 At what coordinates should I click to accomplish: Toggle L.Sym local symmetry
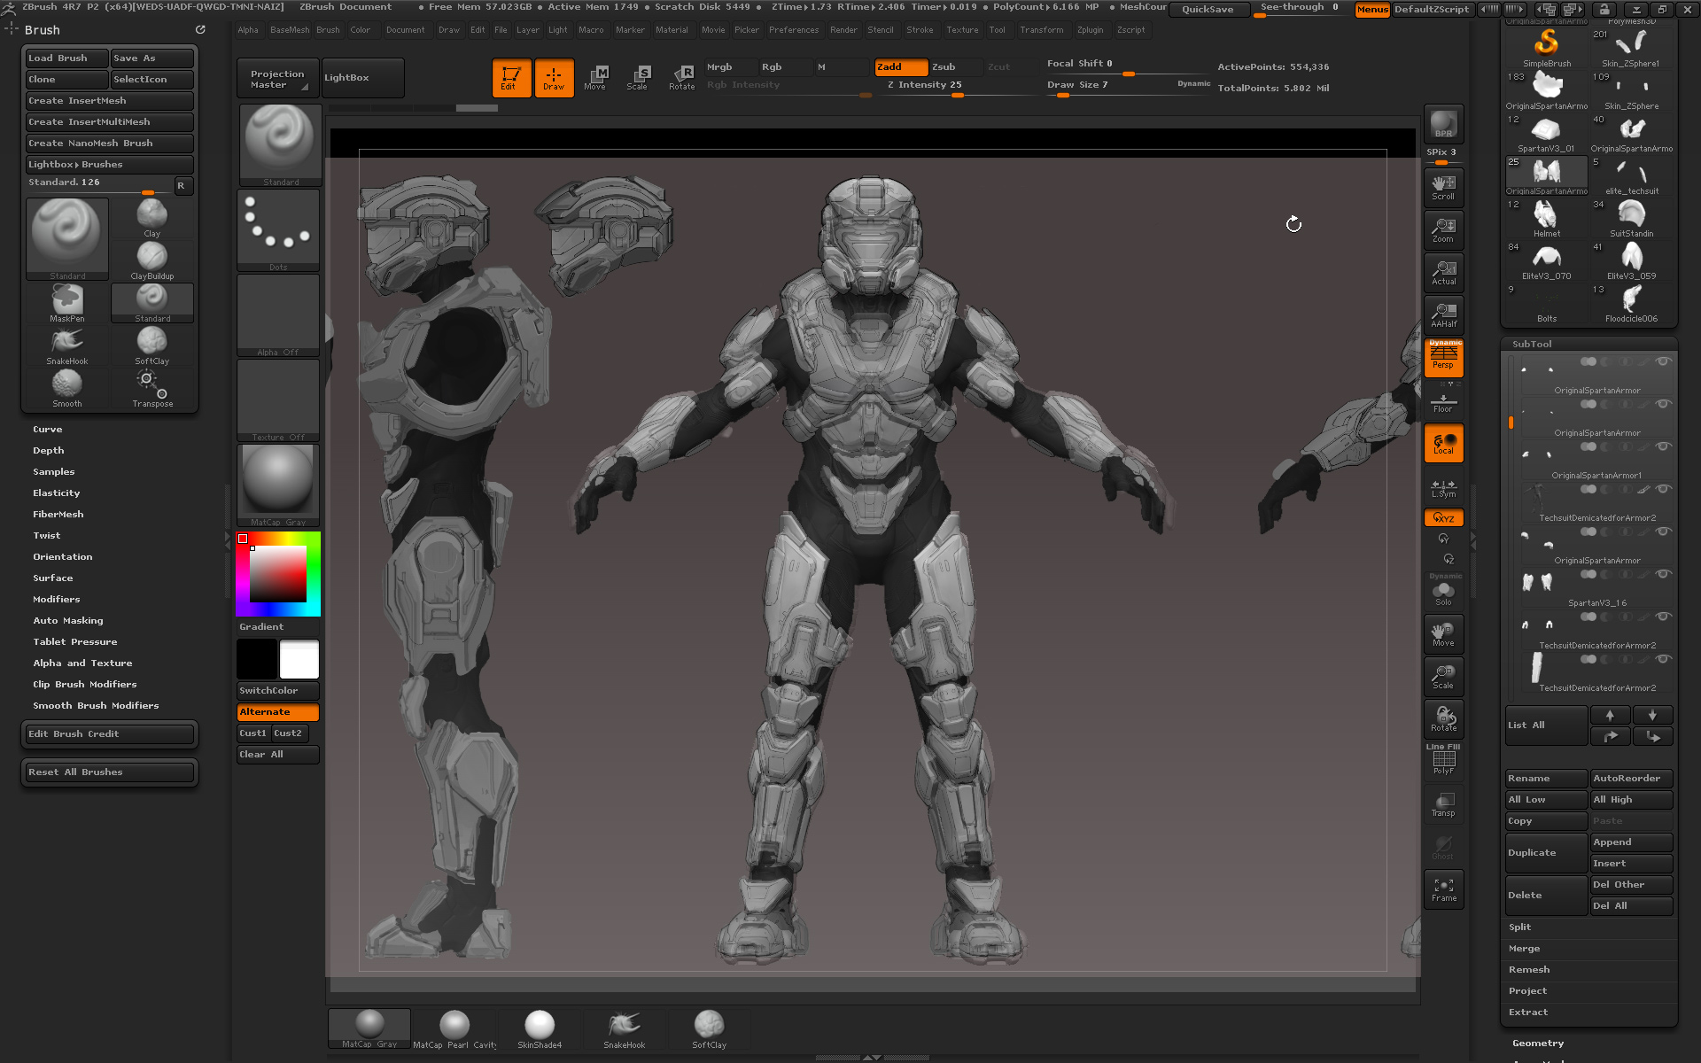(x=1443, y=487)
